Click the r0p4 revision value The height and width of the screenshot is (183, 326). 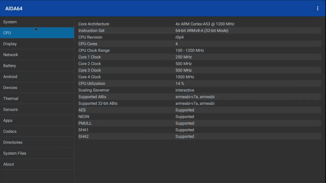click(x=180, y=37)
